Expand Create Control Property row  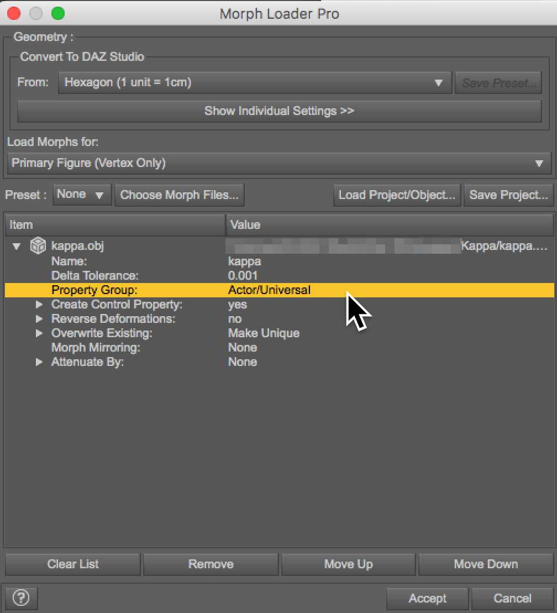point(39,305)
